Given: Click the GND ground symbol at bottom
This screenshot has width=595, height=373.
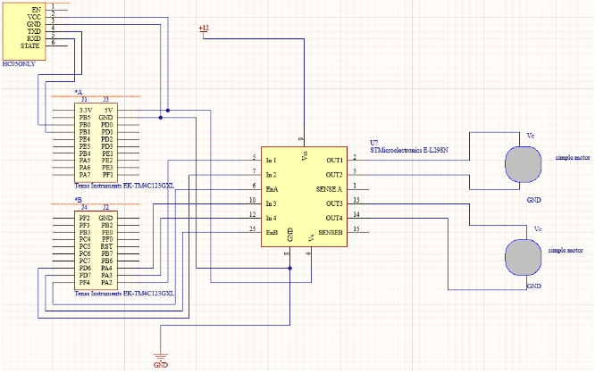Looking at the screenshot, I should (161, 356).
